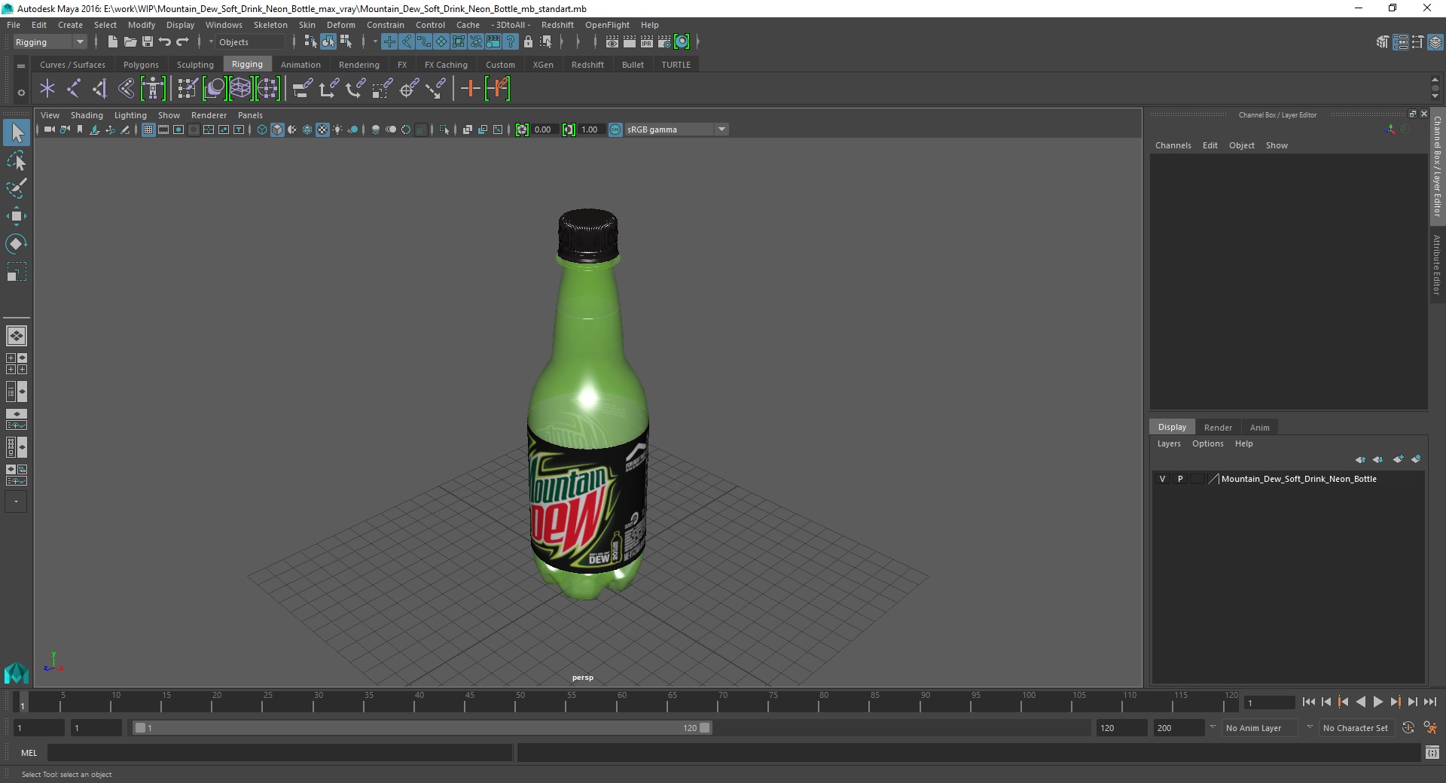The image size is (1446, 783).
Task: Click the Create Locator shelf icon
Action: 47,89
